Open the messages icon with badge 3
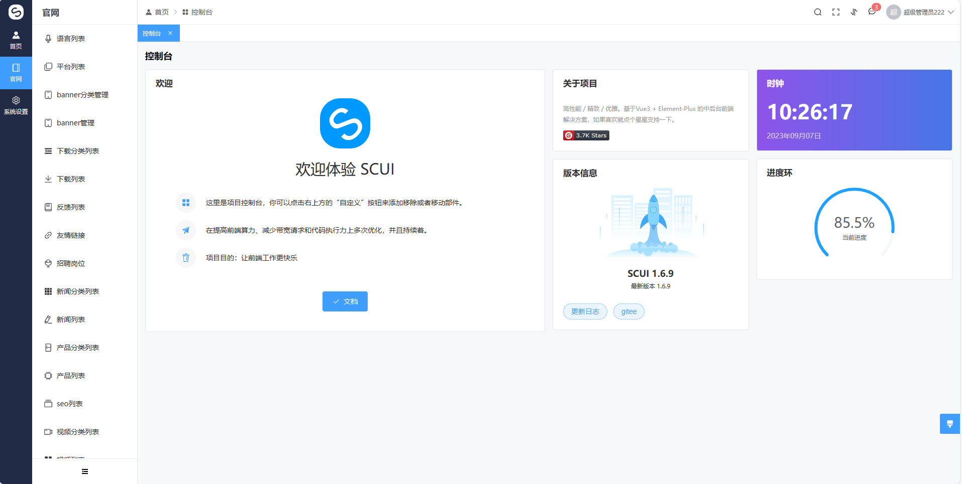Image resolution: width=962 pixels, height=484 pixels. coord(872,12)
